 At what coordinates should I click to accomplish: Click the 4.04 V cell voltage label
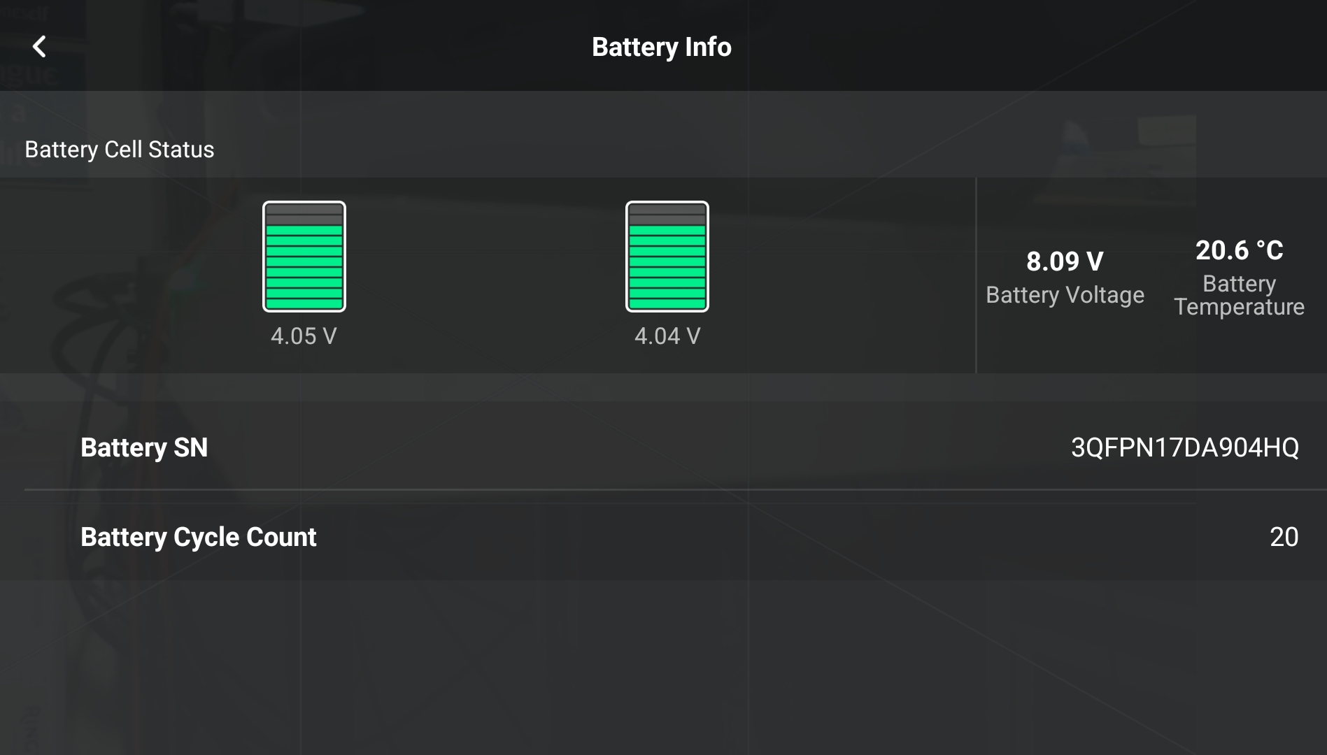point(667,336)
